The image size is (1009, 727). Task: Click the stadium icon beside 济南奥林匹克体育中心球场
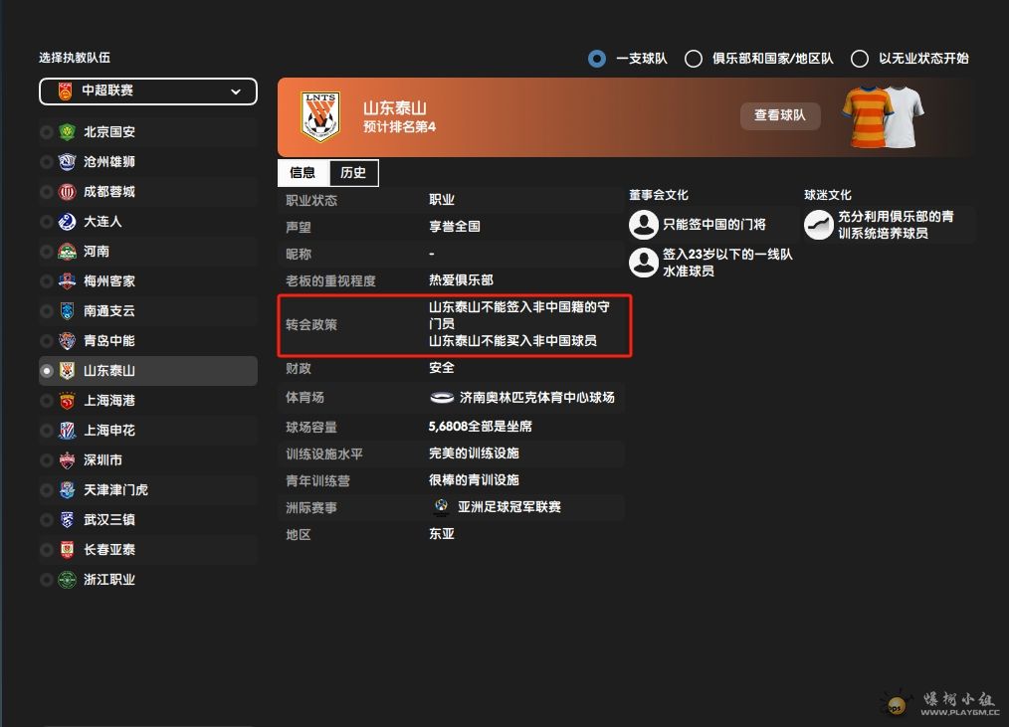point(442,398)
